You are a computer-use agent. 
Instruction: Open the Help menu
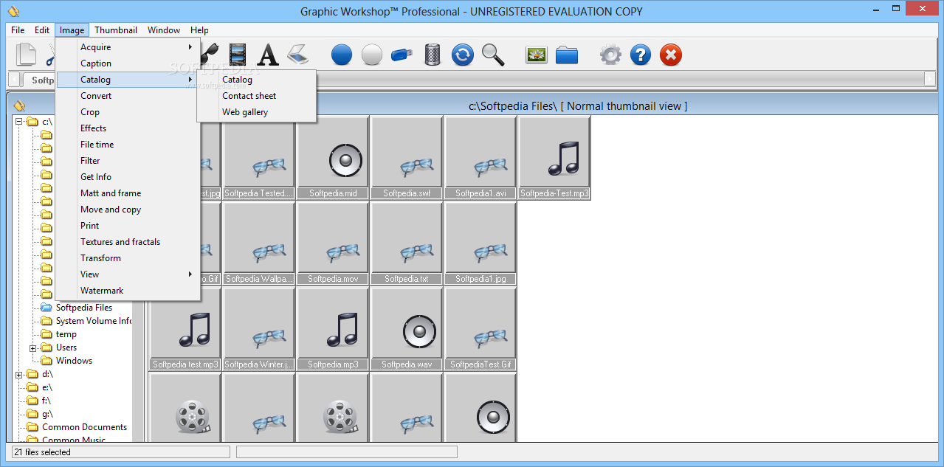199,30
